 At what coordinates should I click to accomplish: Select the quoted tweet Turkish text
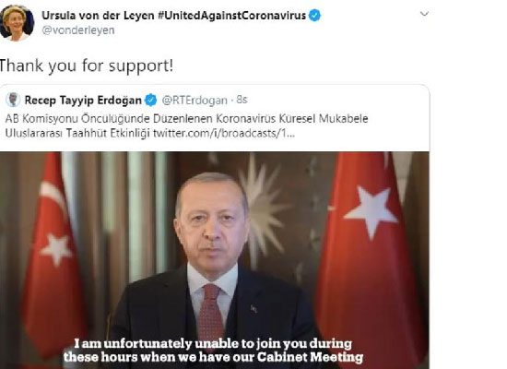coord(186,125)
